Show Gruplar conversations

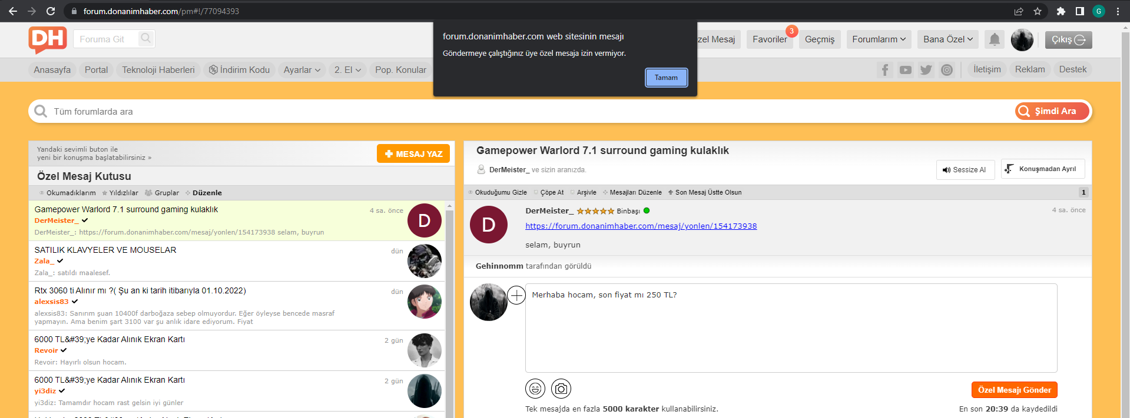click(162, 193)
